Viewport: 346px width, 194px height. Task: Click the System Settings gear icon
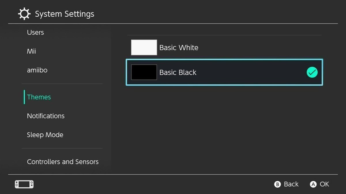[24, 13]
